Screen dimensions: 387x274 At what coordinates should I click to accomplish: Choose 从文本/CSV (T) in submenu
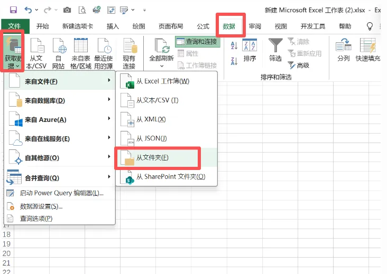pyautogui.click(x=167, y=100)
